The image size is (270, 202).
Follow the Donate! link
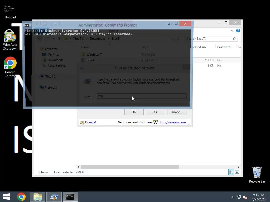pyautogui.click(x=91, y=122)
